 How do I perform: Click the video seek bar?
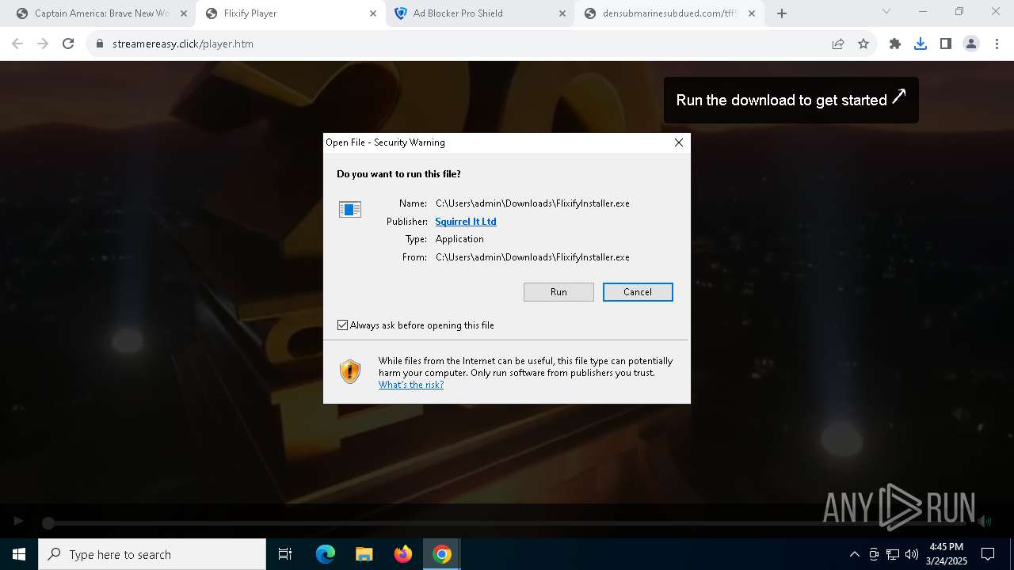coord(507,522)
